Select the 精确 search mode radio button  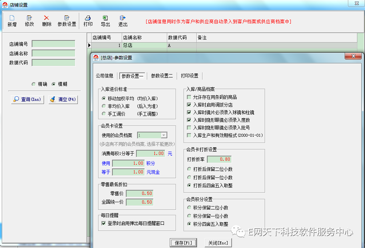click(x=34, y=84)
